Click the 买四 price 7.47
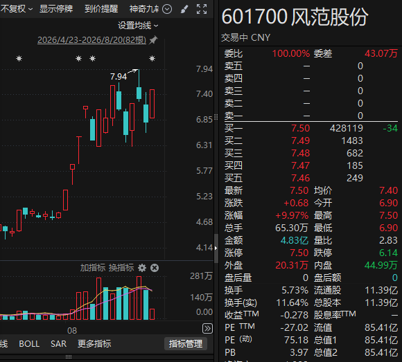Viewport: 402px width, 362px height. tap(301, 165)
